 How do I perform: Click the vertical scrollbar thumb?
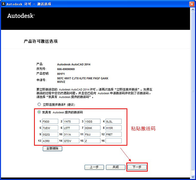click(193, 91)
